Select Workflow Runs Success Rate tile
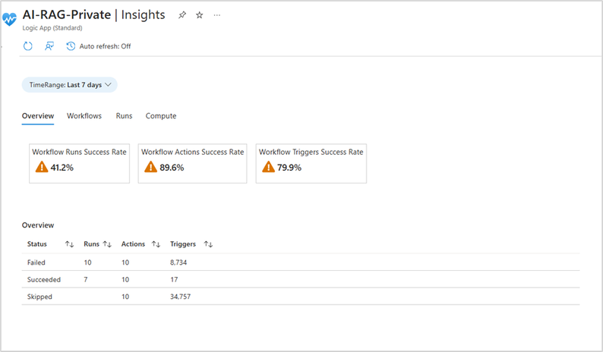The width and height of the screenshot is (603, 352). coord(79,163)
